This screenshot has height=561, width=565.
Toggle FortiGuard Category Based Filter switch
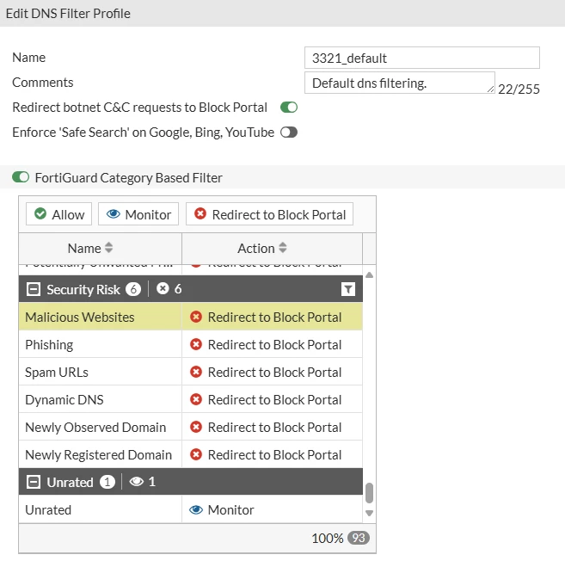tap(21, 177)
